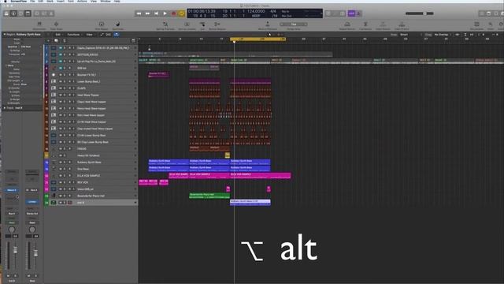Click the Forward transport button

pos(147,13)
